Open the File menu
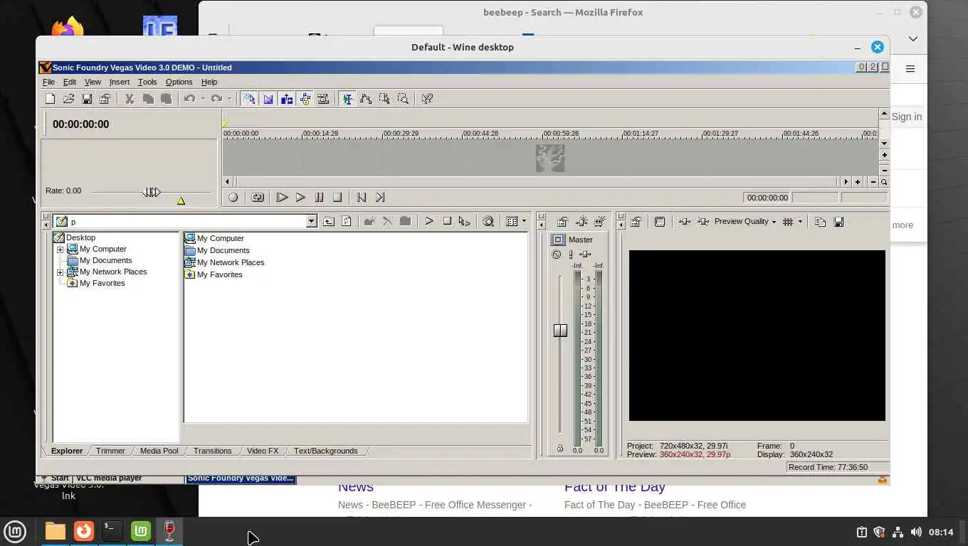This screenshot has width=968, height=546. pyautogui.click(x=48, y=82)
